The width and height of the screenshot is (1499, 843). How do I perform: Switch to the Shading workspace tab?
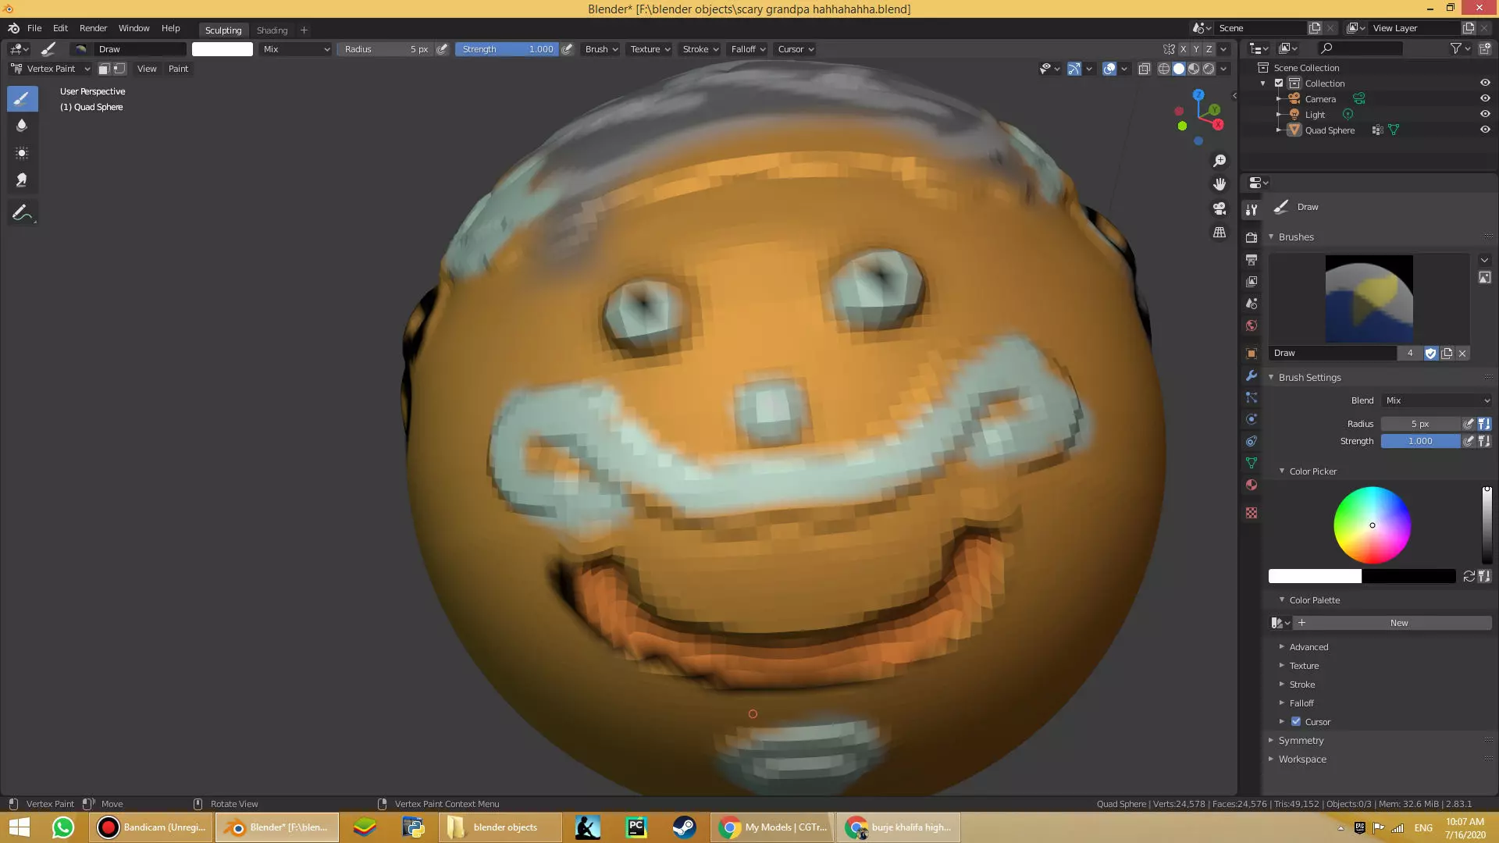tap(272, 30)
